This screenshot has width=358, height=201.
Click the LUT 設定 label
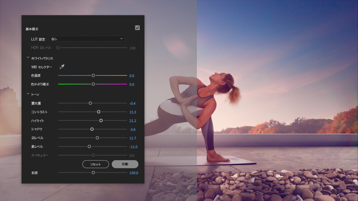pos(38,39)
